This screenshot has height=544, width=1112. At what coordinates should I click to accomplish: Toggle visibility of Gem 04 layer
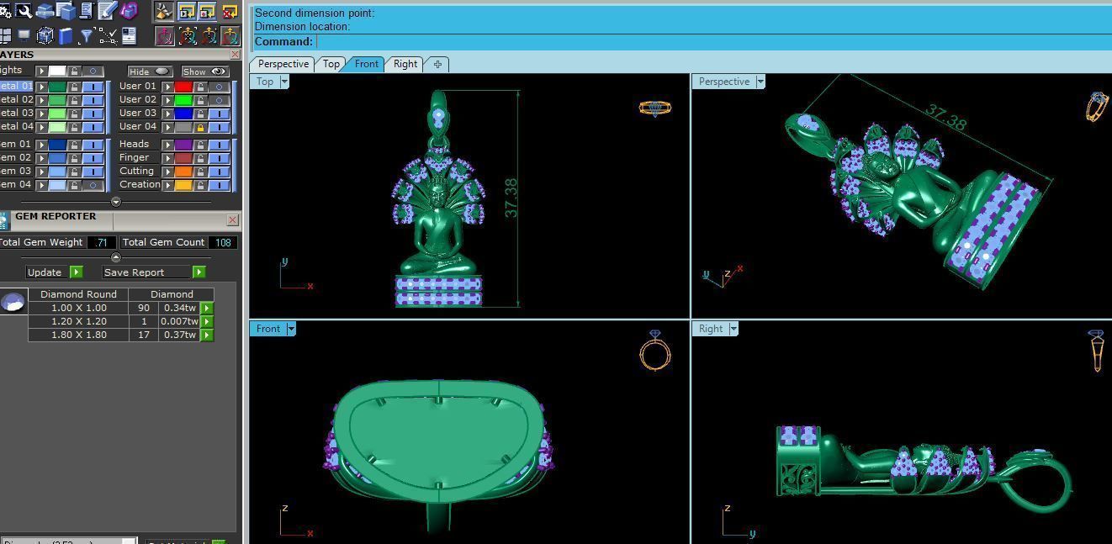click(93, 185)
